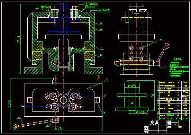The width and height of the screenshot is (191, 135).
Task: Select the 155 depth dimension text
Action: coord(9,104)
